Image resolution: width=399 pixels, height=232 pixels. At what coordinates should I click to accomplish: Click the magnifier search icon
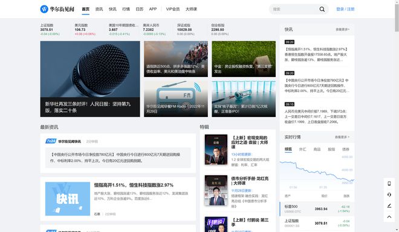[322, 9]
